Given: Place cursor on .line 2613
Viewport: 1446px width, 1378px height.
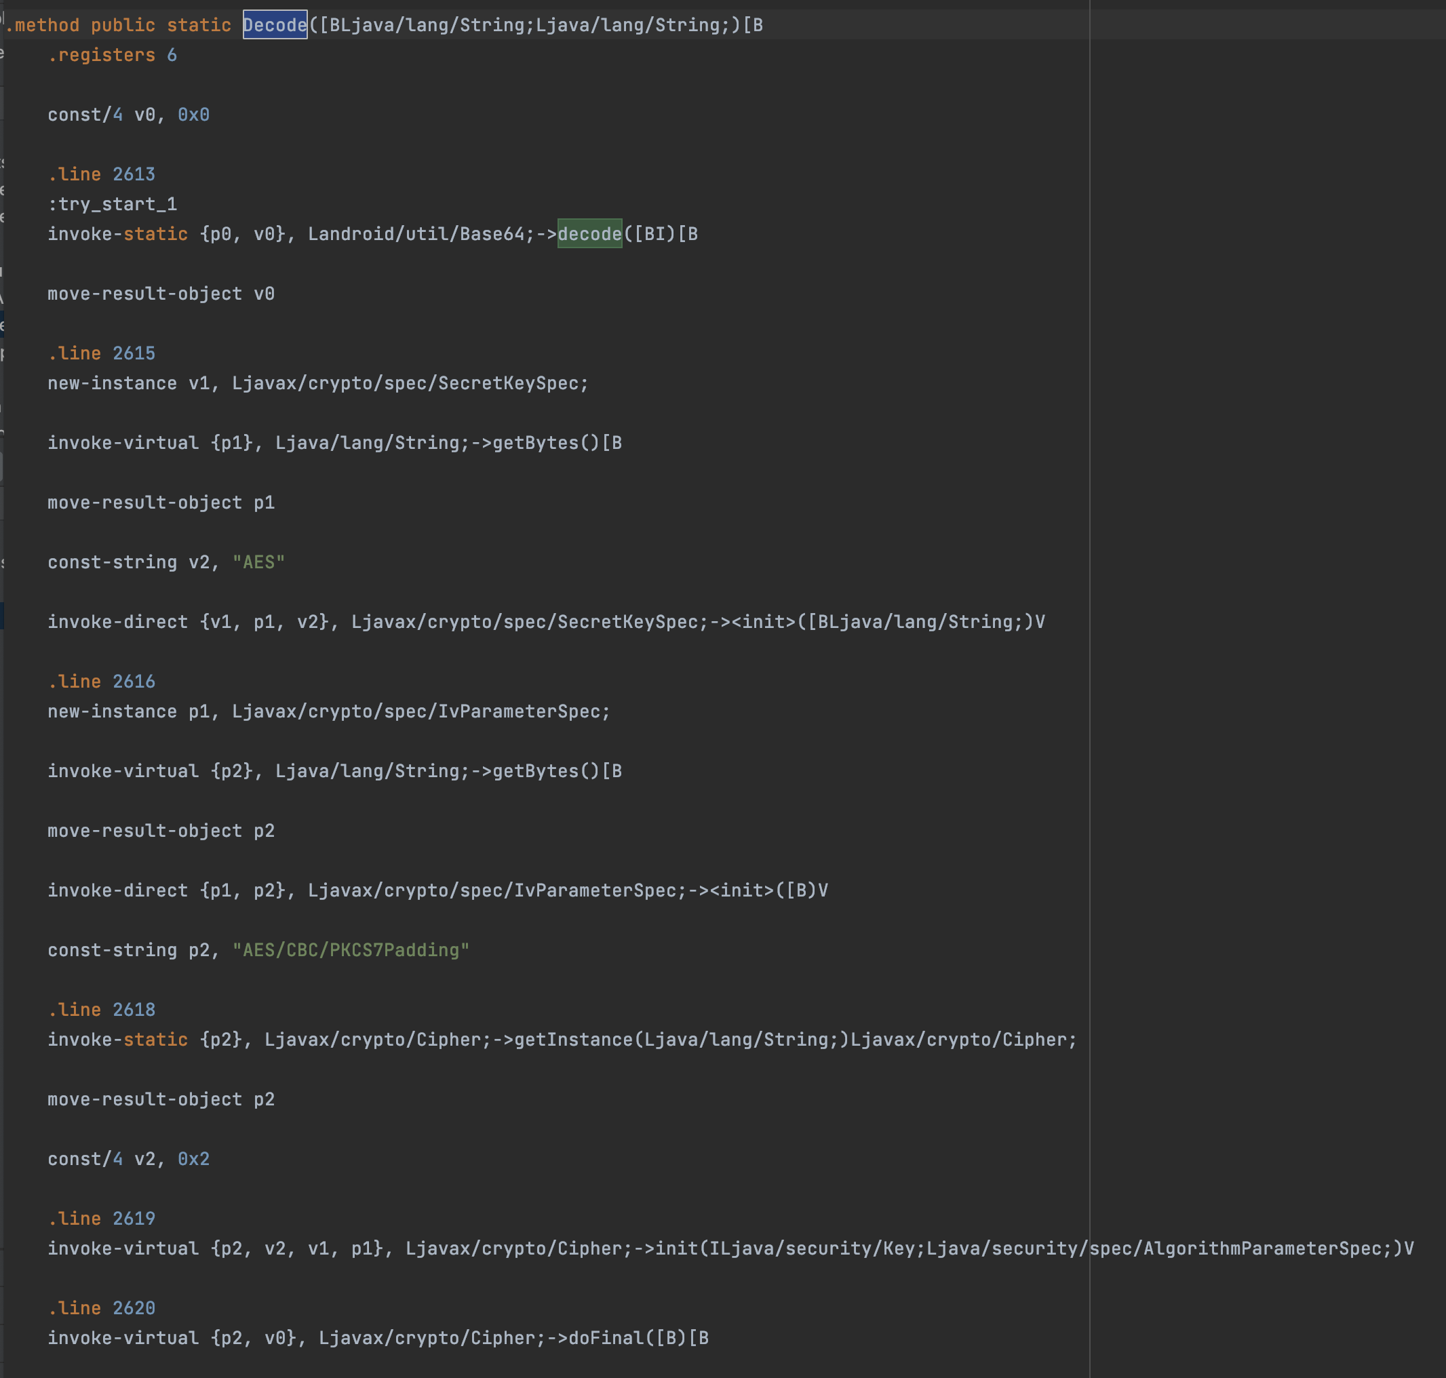Looking at the screenshot, I should (x=102, y=174).
